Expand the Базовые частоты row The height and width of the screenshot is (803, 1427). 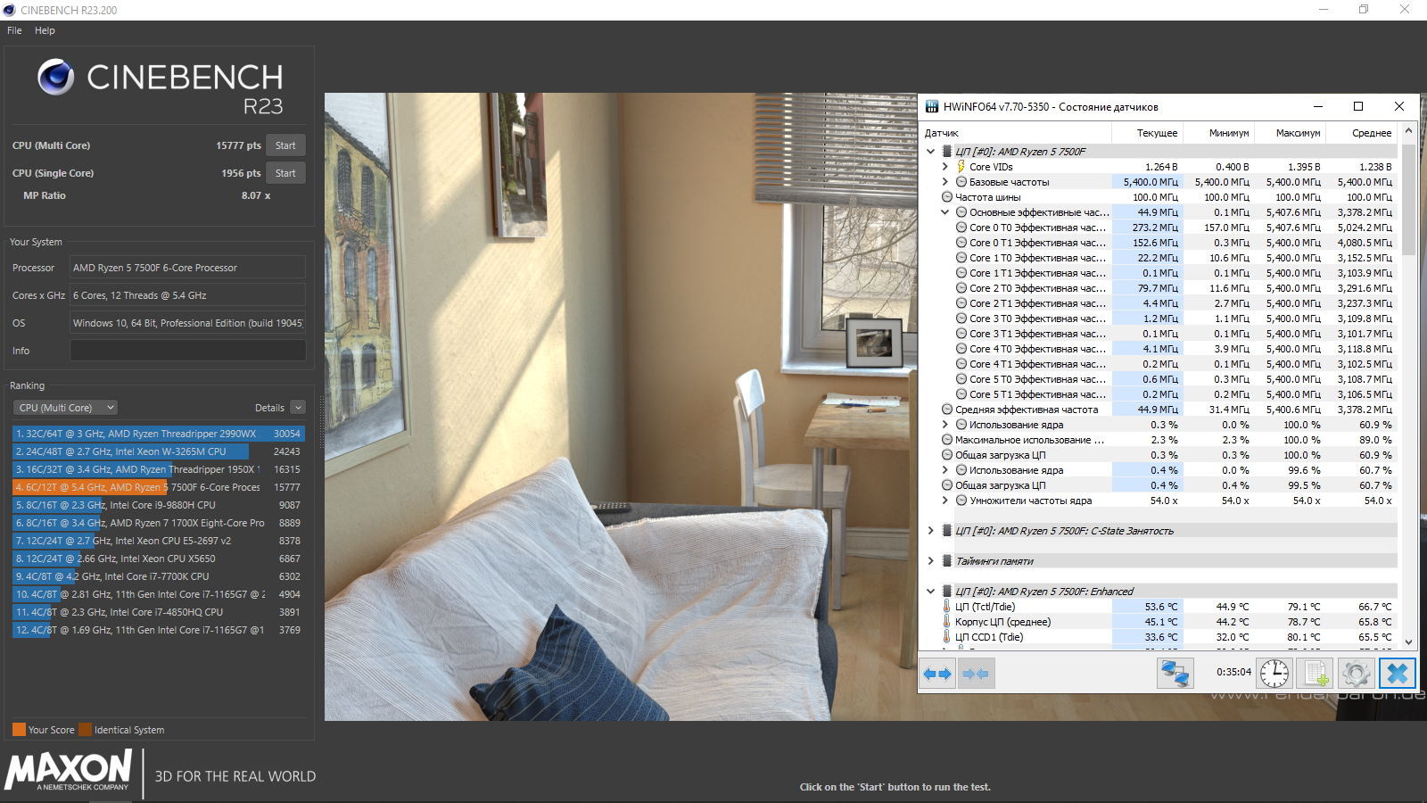point(945,182)
